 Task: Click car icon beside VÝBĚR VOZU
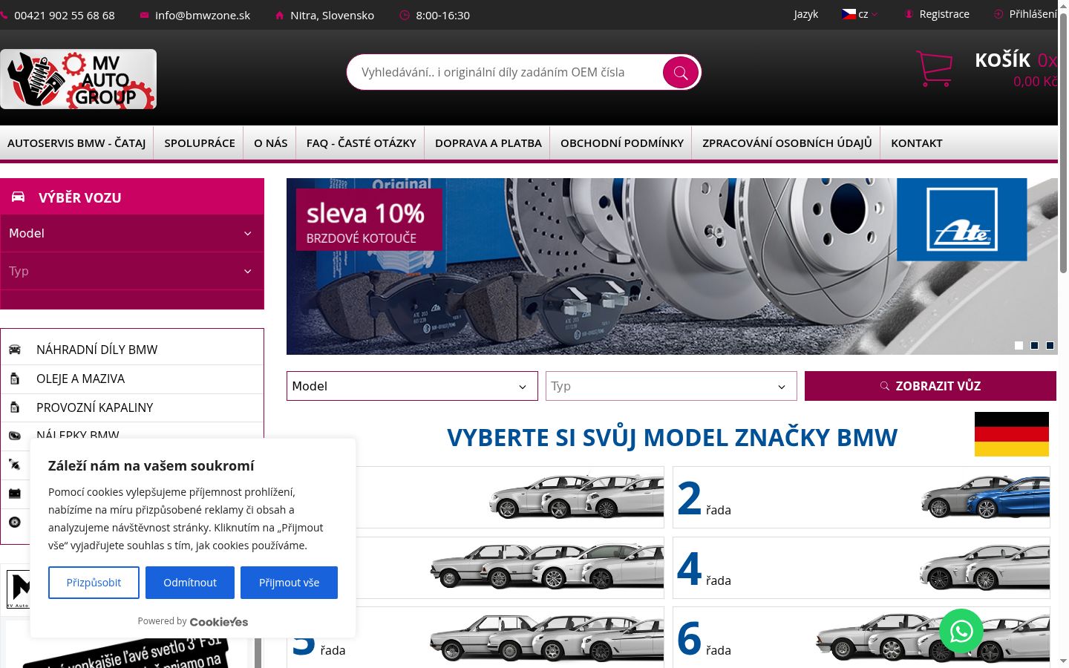18,197
